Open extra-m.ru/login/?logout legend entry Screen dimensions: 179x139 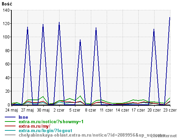point(45,131)
